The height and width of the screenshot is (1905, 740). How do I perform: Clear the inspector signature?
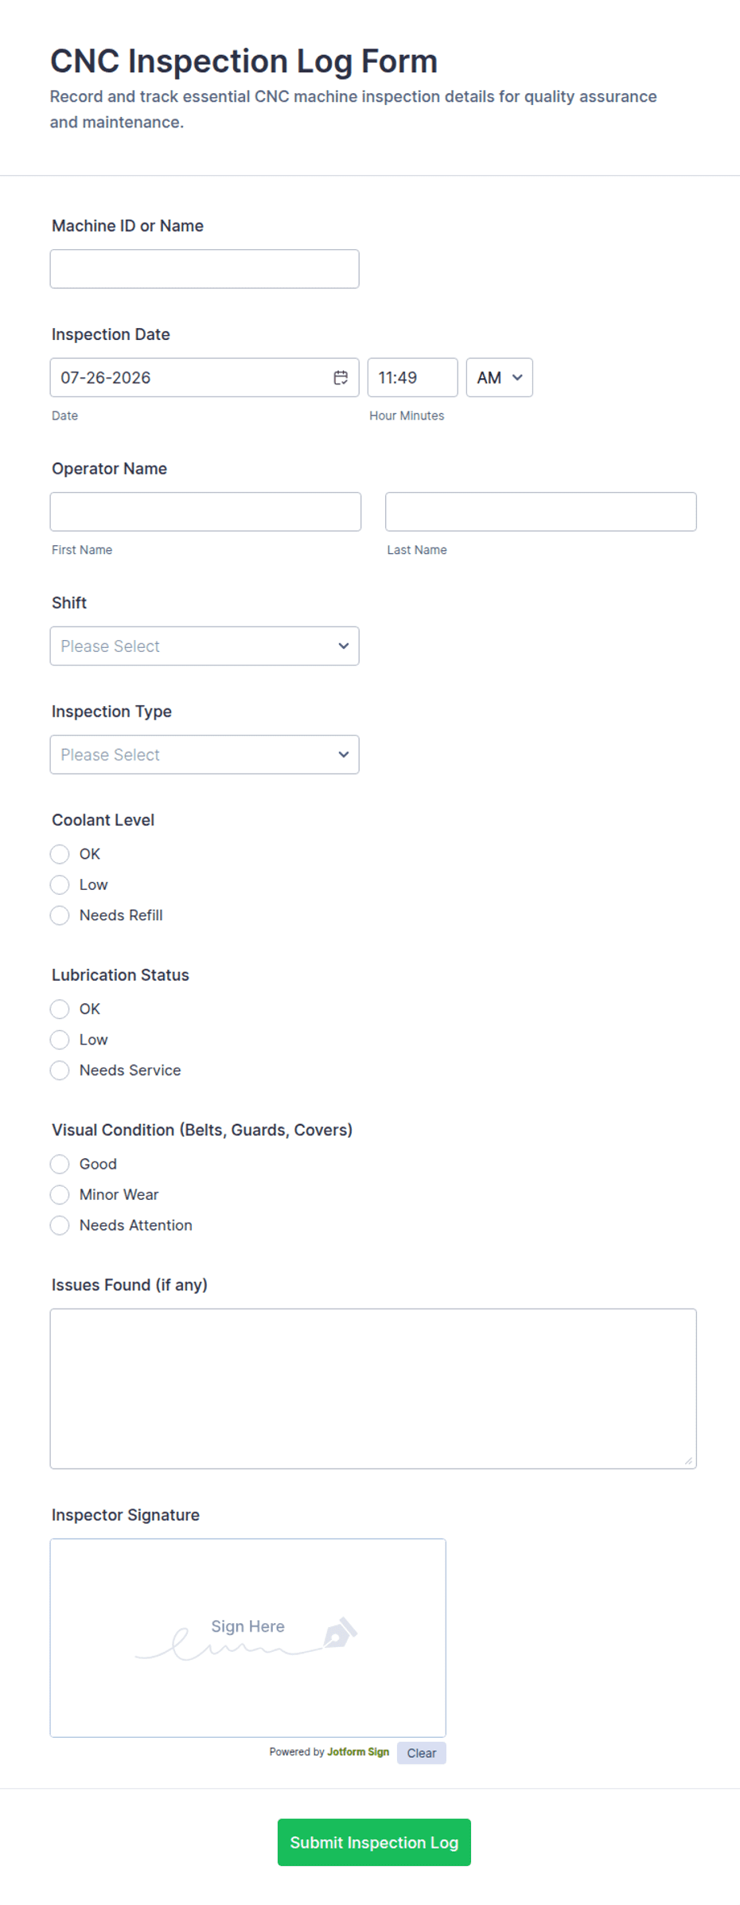click(422, 1753)
